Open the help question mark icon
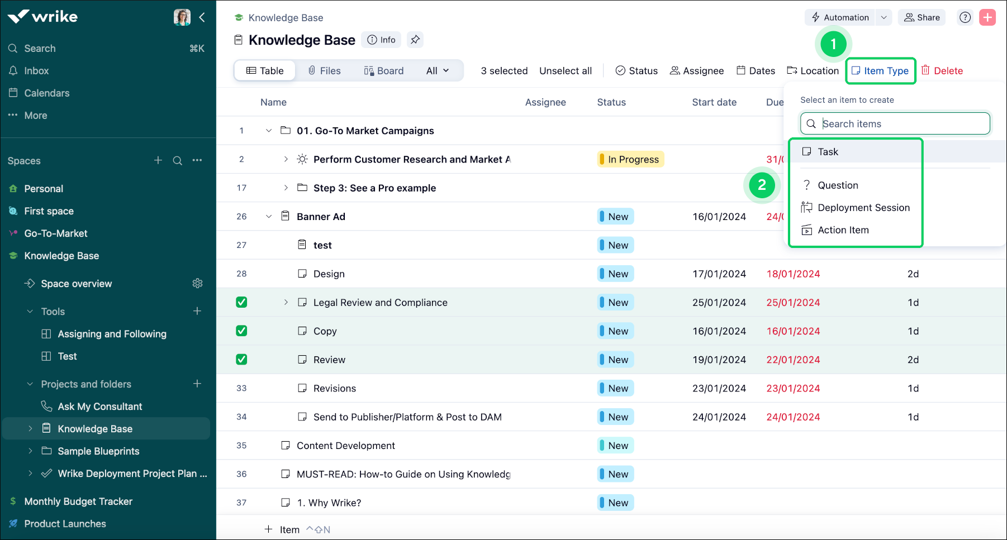Image resolution: width=1007 pixels, height=540 pixels. tap(965, 17)
